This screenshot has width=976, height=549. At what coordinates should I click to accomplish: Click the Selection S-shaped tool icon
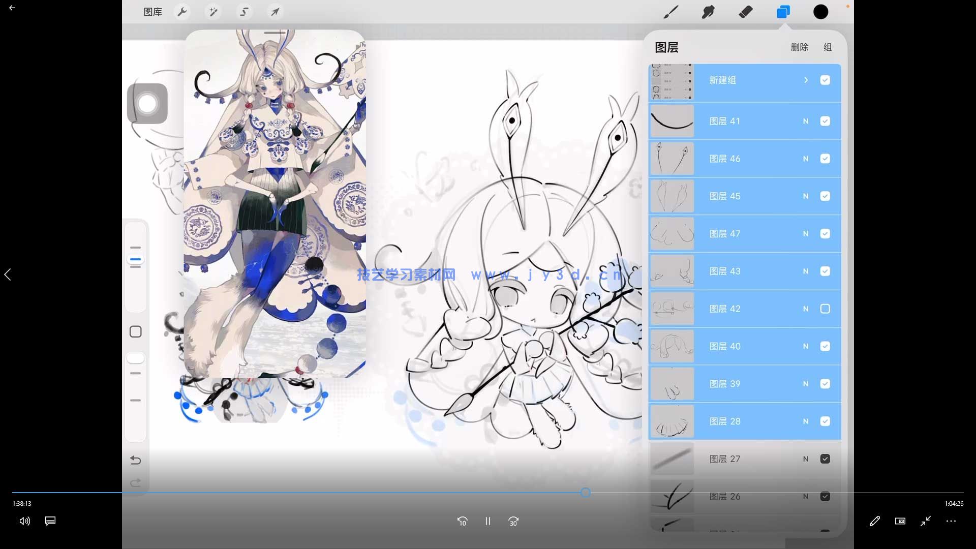click(244, 12)
